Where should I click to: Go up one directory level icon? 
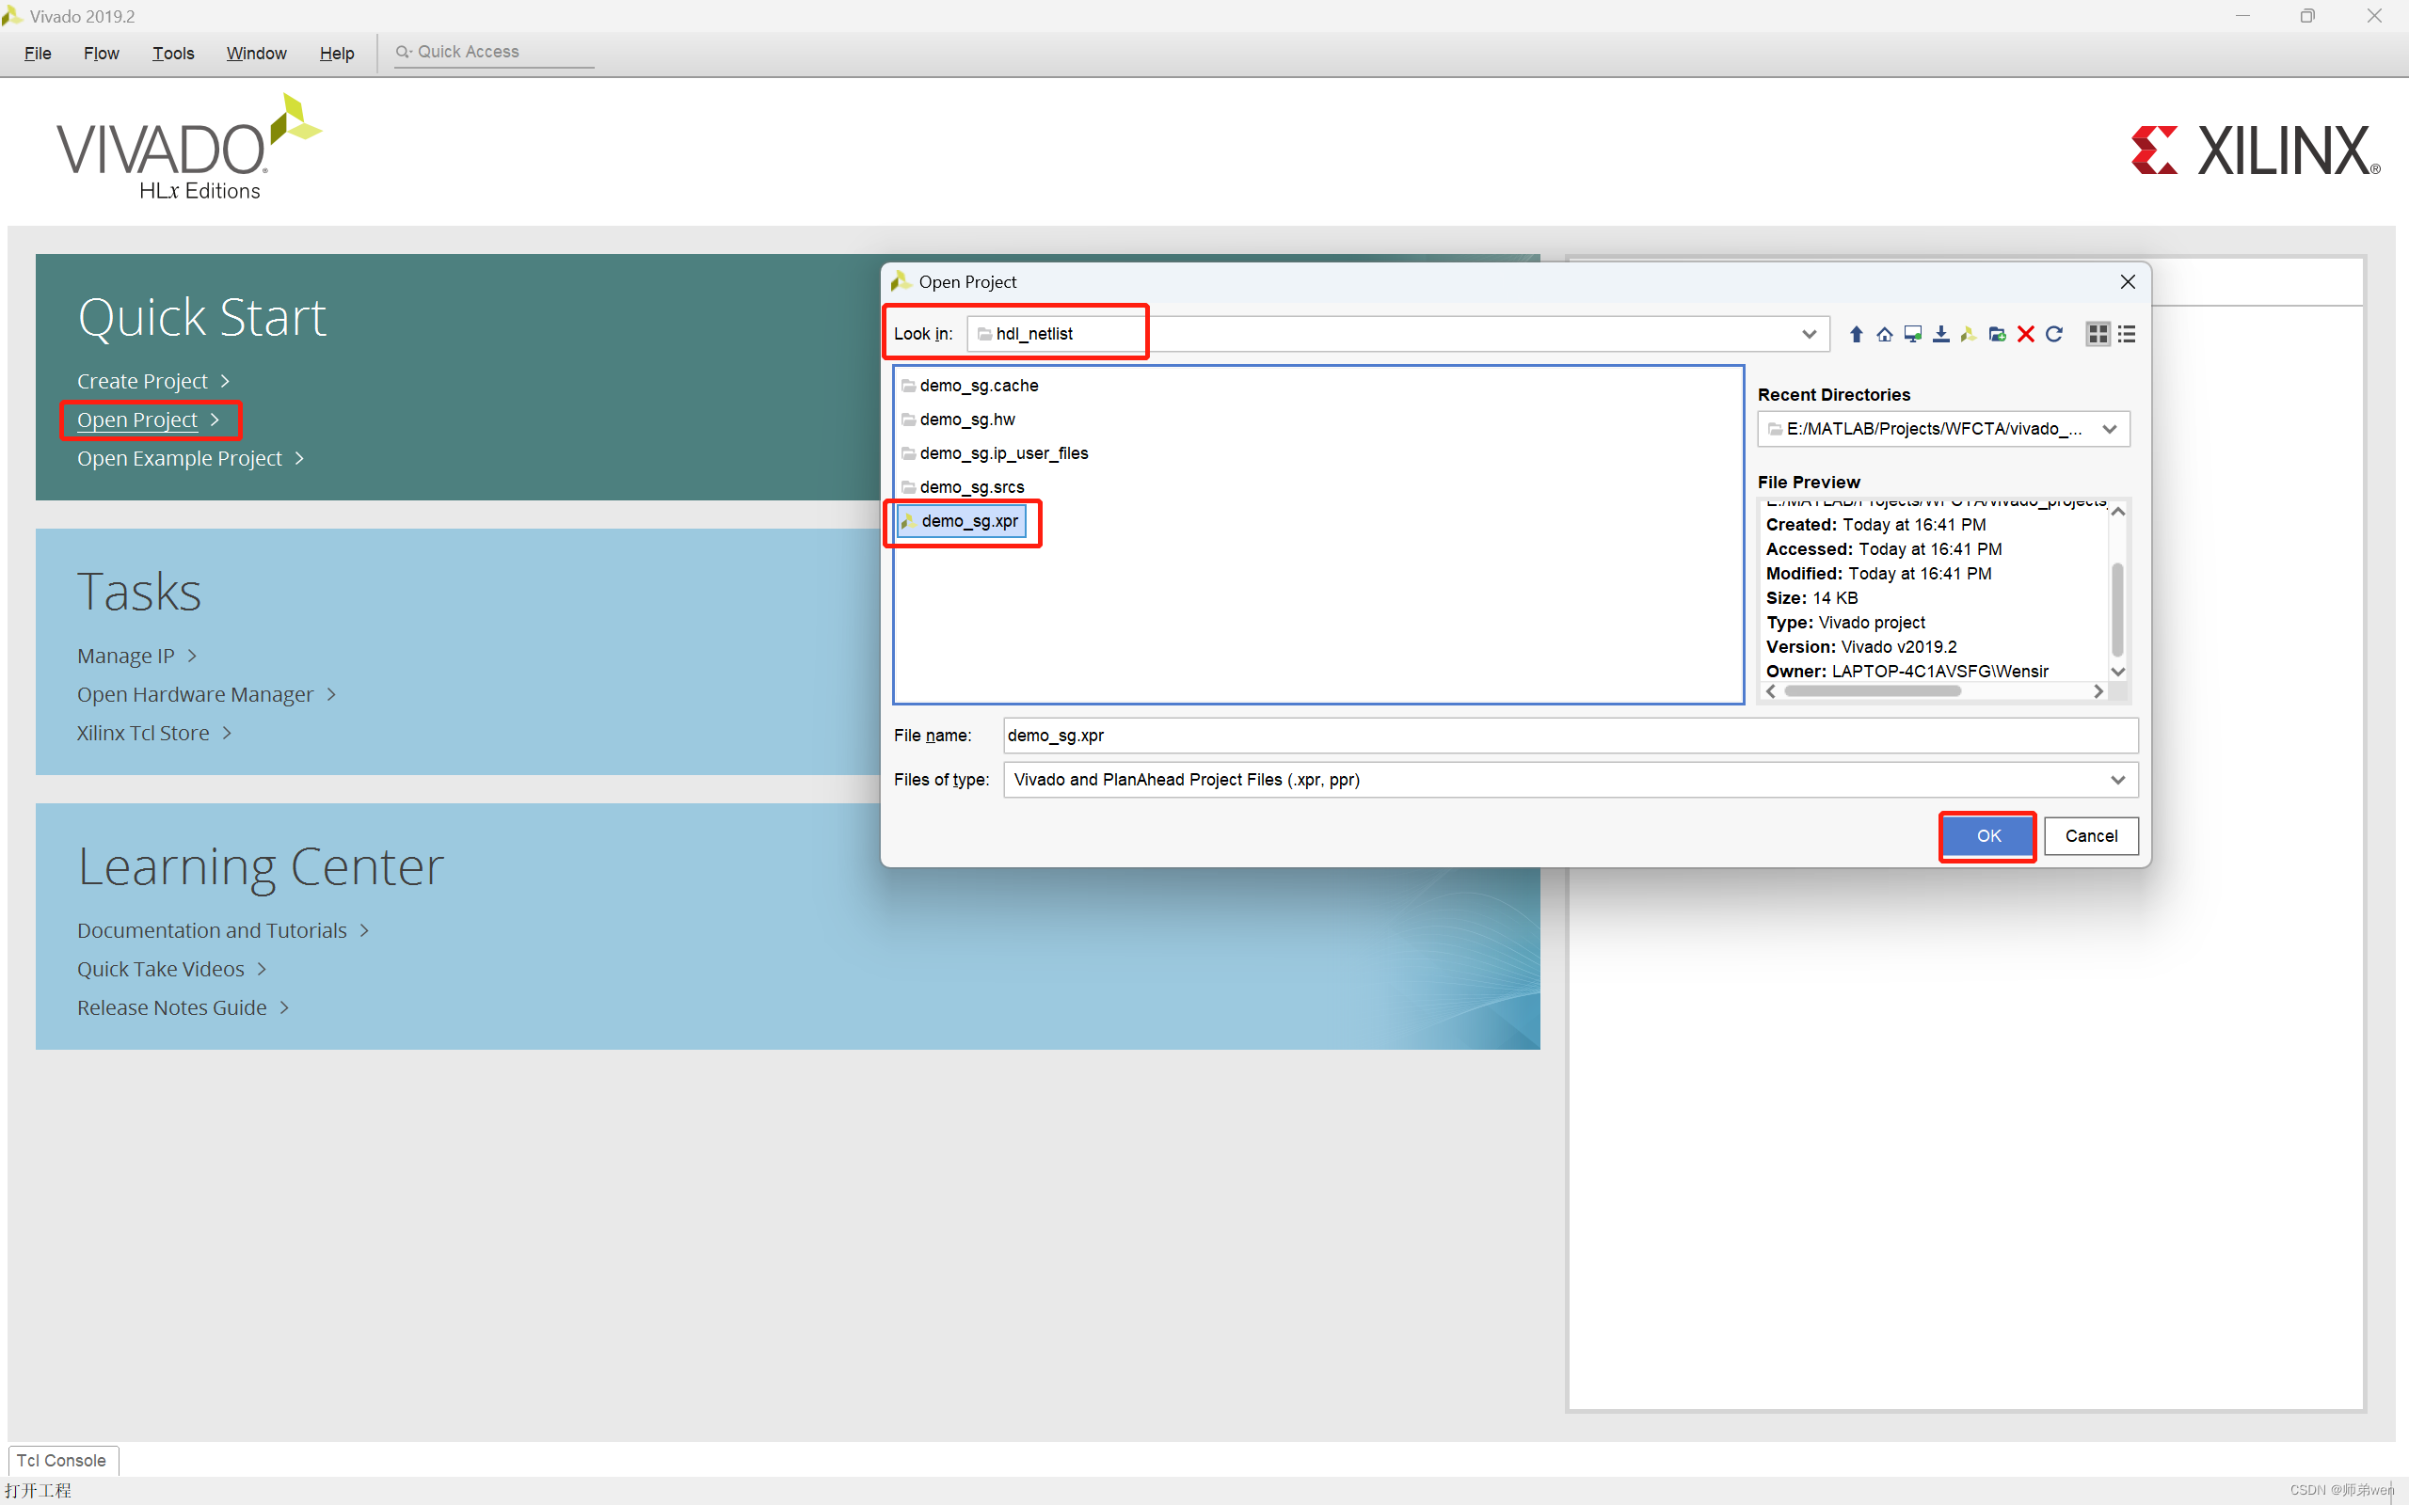1856,335
